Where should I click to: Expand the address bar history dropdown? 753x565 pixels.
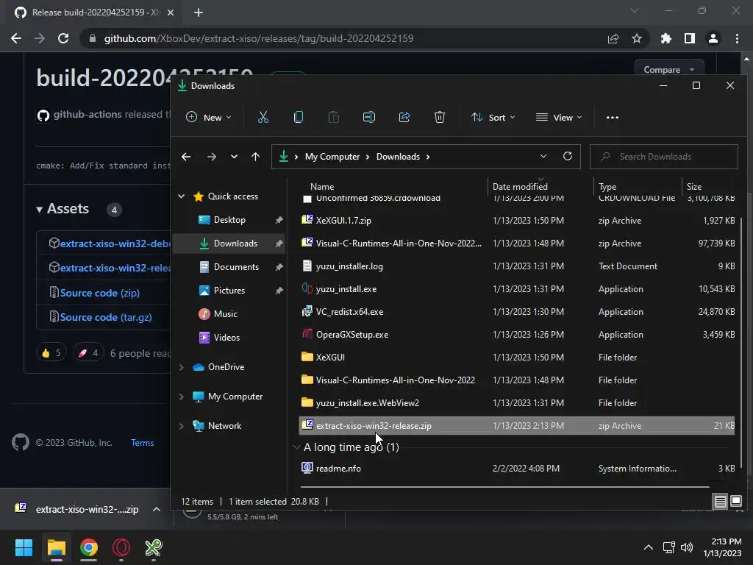(x=543, y=156)
